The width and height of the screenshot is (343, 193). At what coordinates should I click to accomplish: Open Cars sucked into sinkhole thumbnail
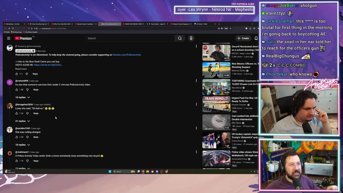(216, 122)
